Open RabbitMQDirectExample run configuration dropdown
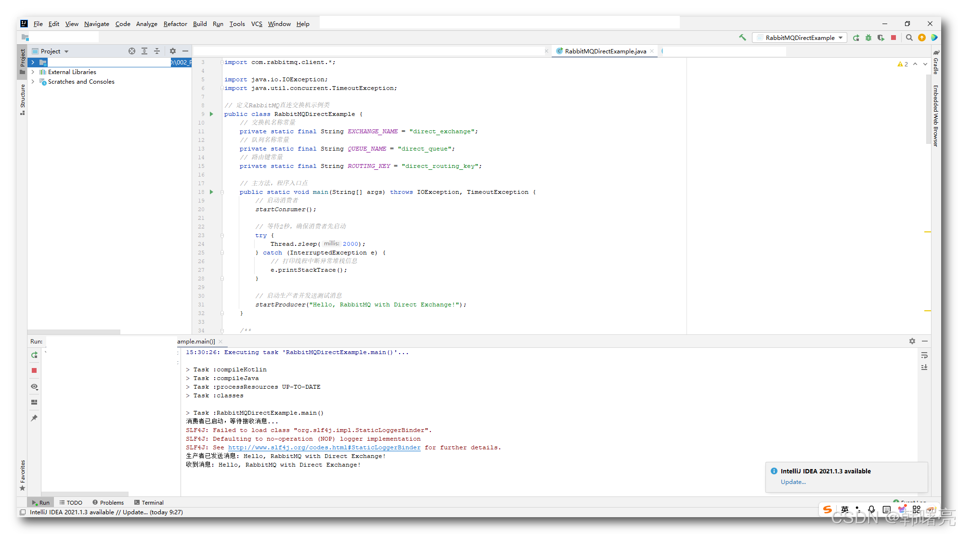The width and height of the screenshot is (958, 534). click(x=800, y=38)
